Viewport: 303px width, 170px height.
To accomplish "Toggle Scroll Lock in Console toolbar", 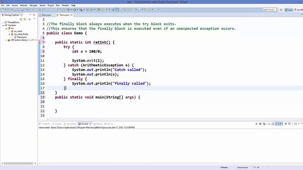I will point(273,124).
